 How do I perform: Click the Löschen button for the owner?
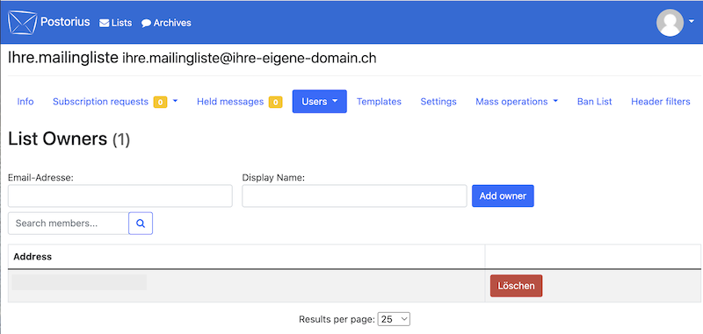(516, 286)
